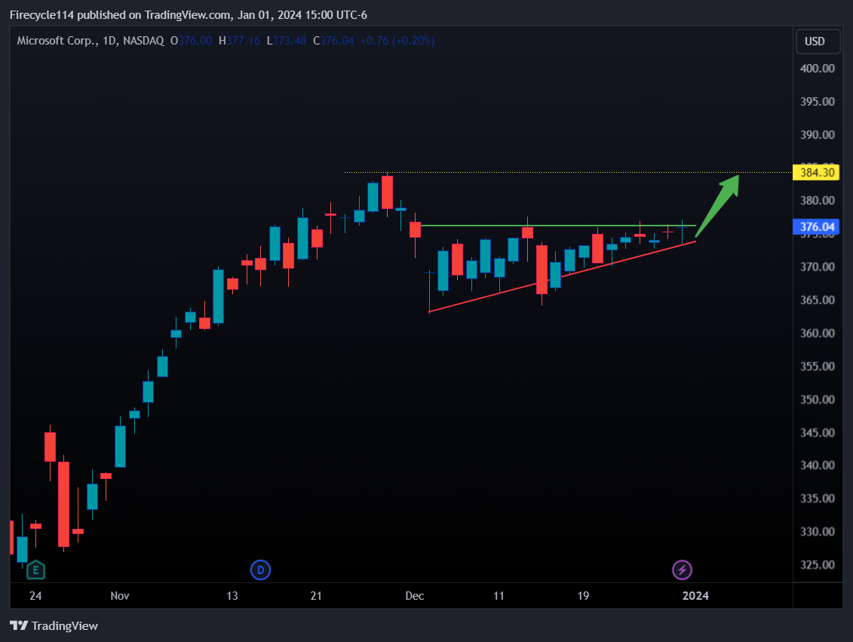Click the 390.00 price axis label
Viewport: 853px width, 642px height.
817,135
